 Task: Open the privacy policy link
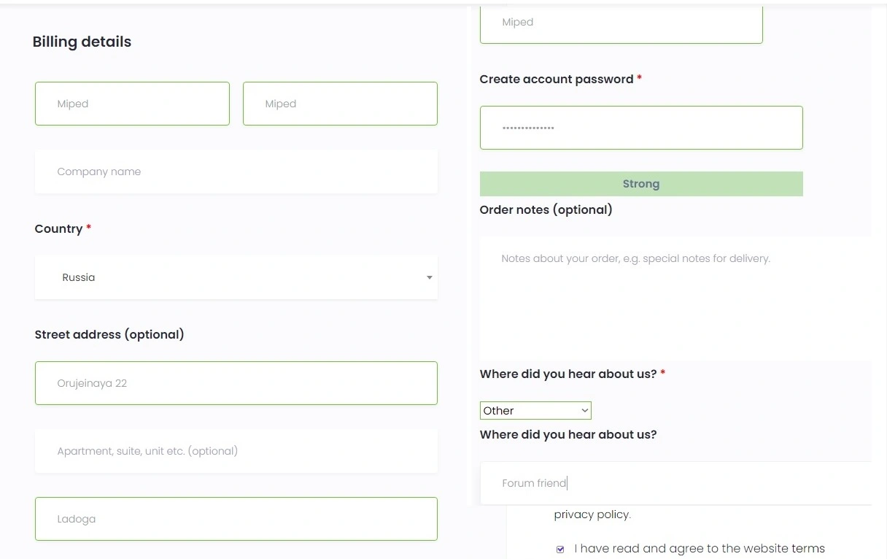tap(592, 514)
